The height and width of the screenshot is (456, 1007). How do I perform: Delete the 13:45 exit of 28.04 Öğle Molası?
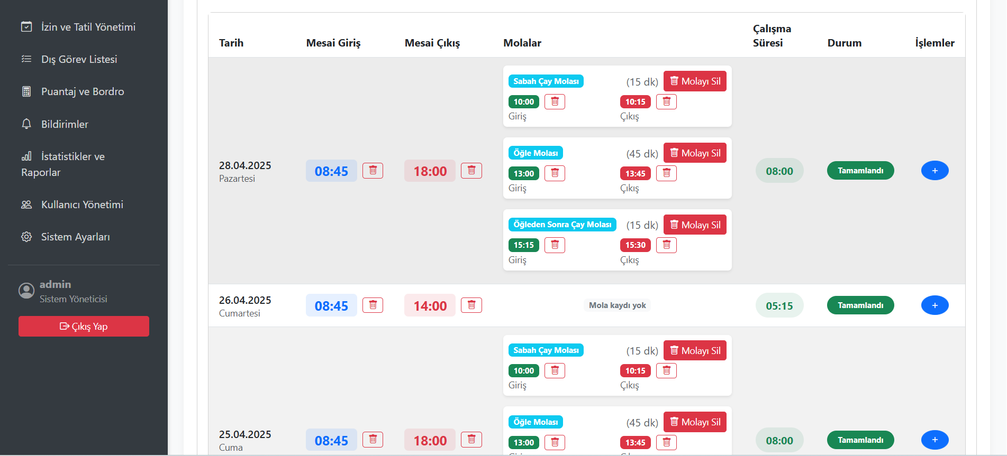(x=666, y=173)
